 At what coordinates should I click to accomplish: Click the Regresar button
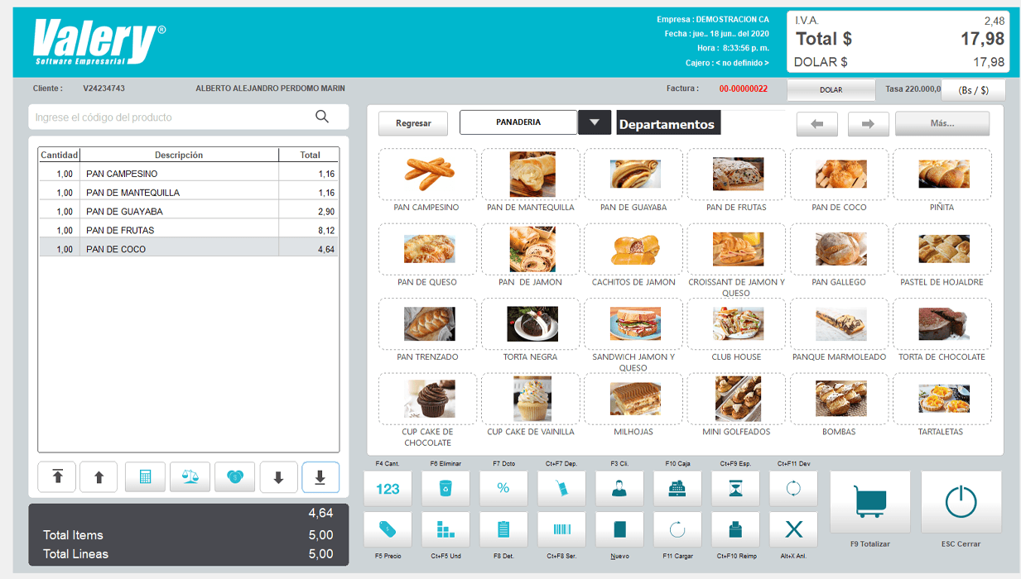(x=413, y=123)
